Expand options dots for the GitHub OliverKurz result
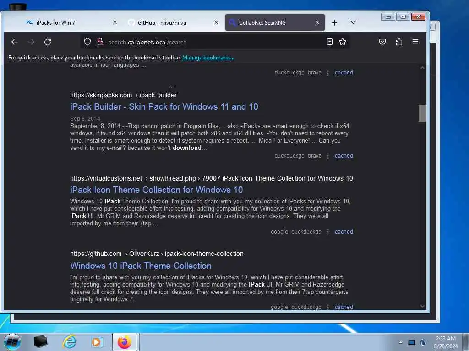469x351 pixels. (x=328, y=307)
